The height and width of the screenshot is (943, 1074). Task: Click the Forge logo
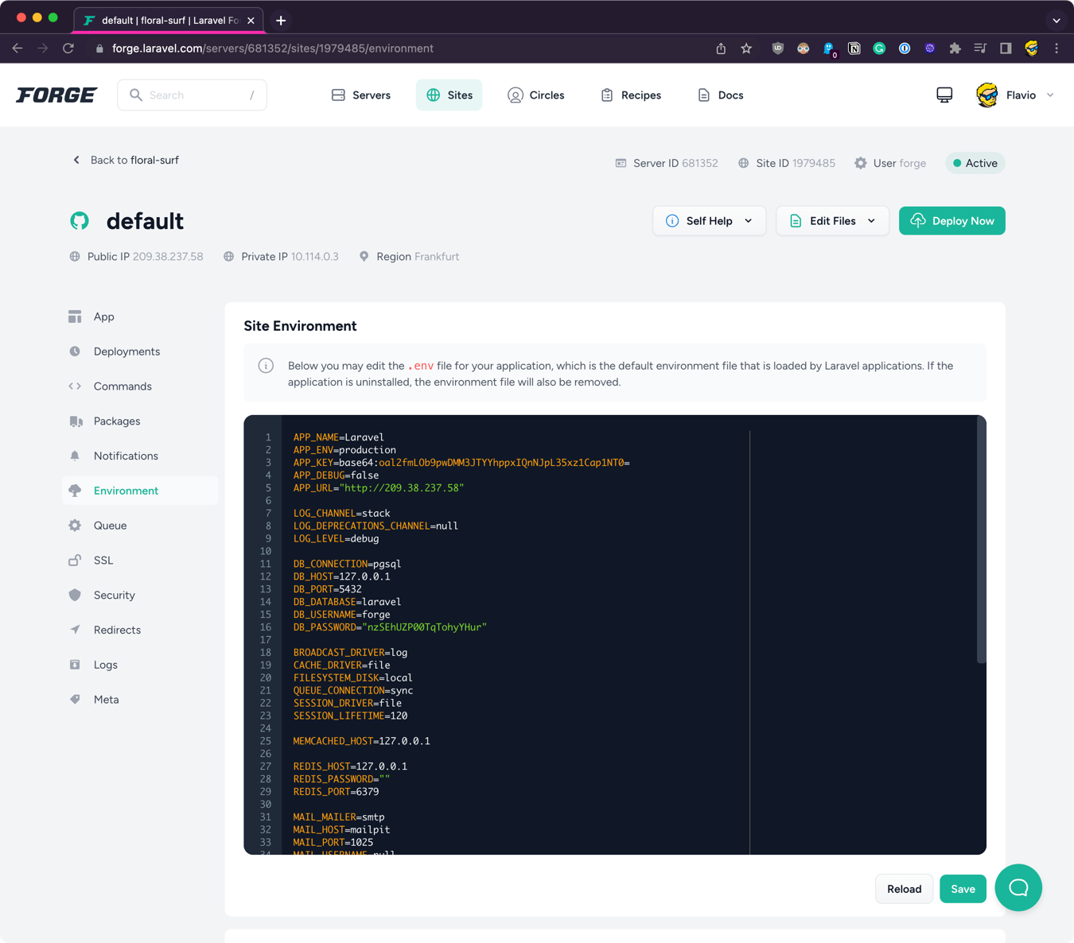point(56,95)
